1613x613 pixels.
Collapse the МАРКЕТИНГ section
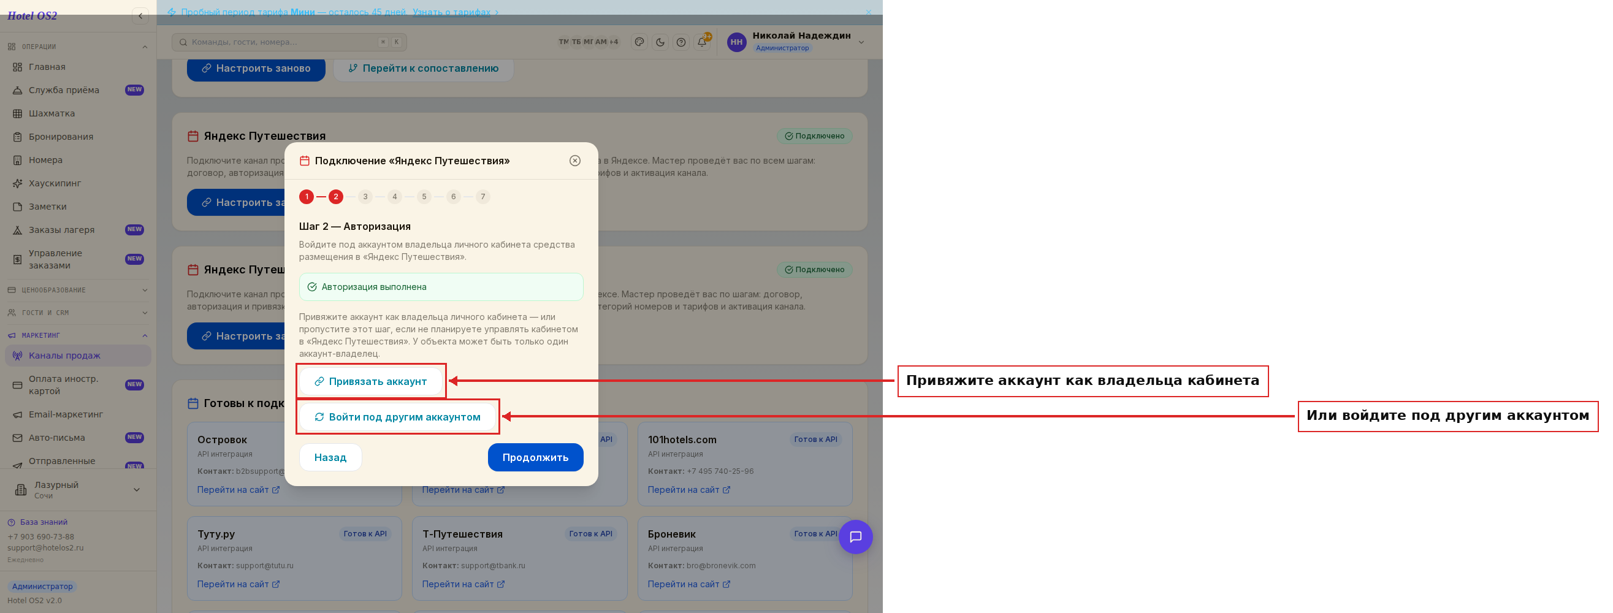78,335
